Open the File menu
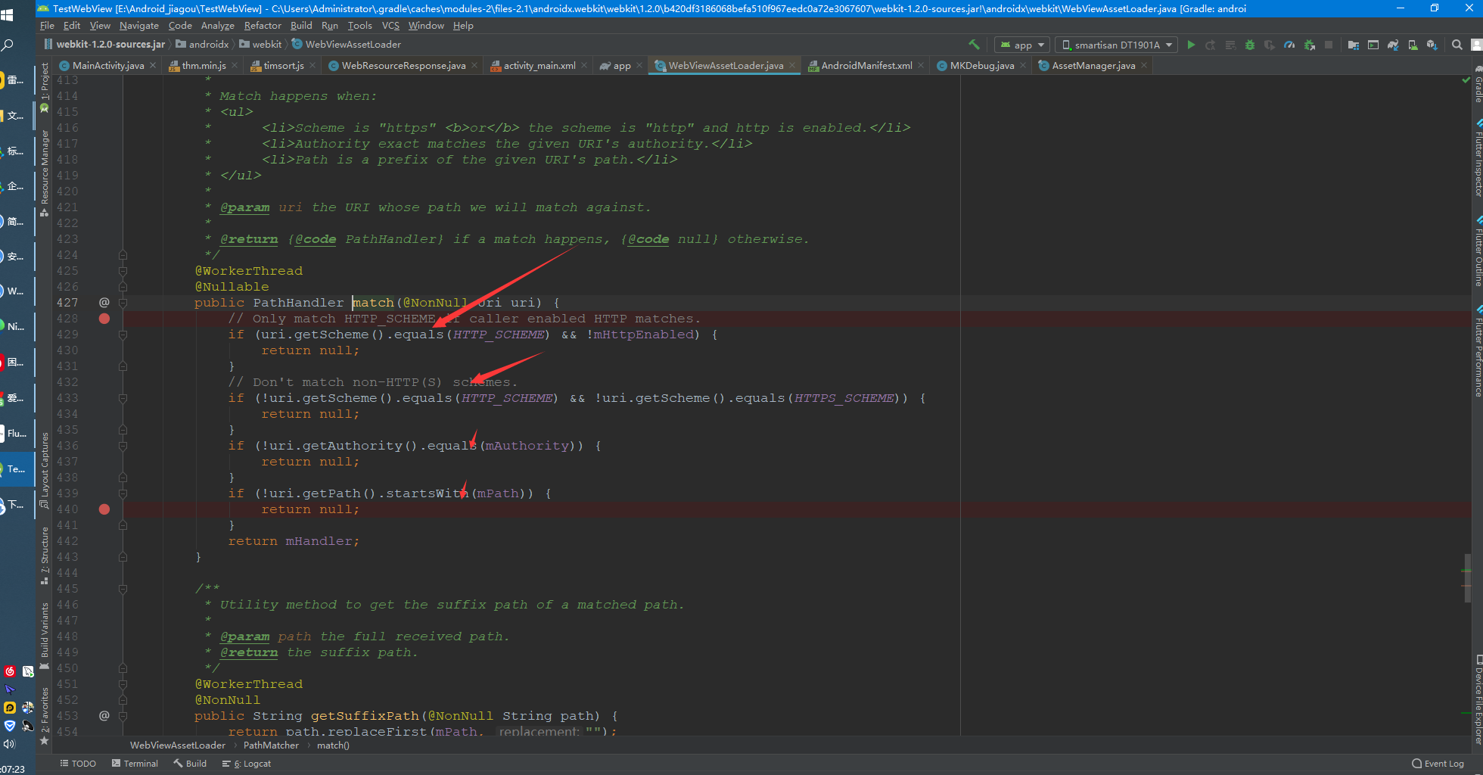Viewport: 1483px width, 775px height. [x=47, y=25]
